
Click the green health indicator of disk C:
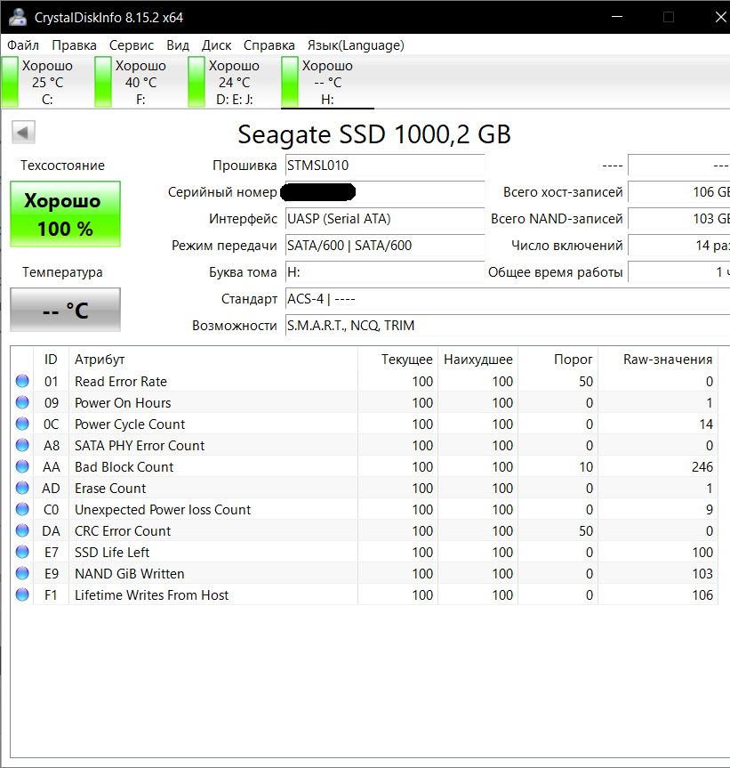(10, 82)
